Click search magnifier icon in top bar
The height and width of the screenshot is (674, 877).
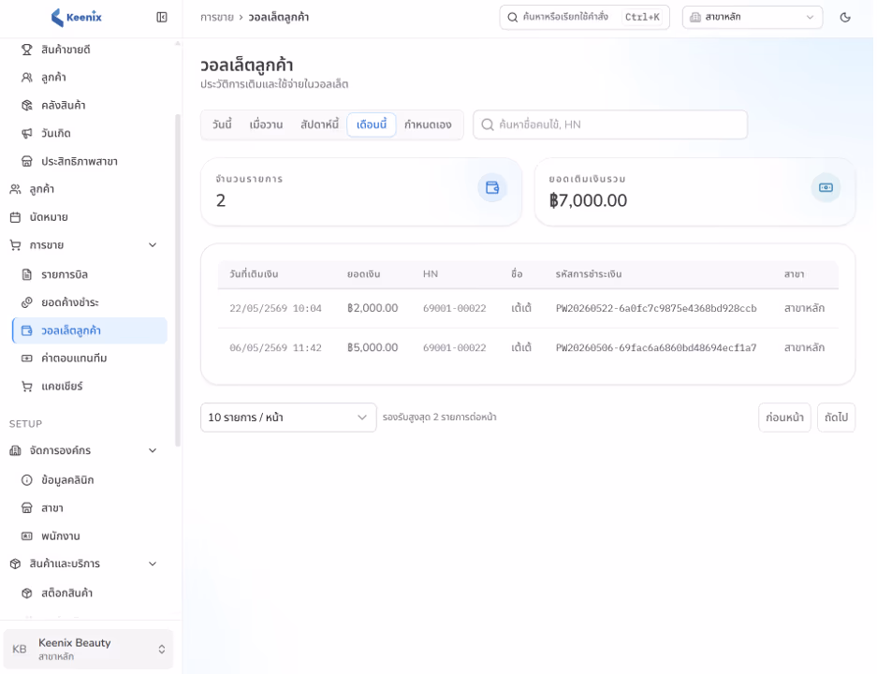(x=512, y=18)
